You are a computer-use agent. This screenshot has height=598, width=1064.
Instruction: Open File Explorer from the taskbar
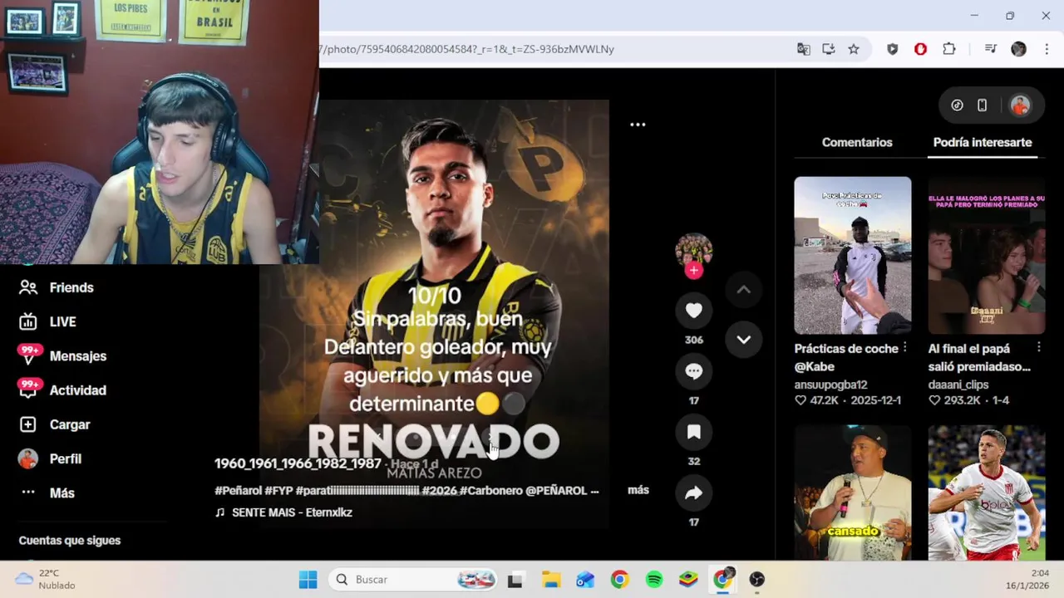click(551, 580)
